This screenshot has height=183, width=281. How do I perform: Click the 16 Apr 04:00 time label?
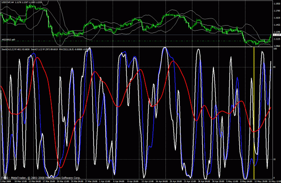[162, 181]
